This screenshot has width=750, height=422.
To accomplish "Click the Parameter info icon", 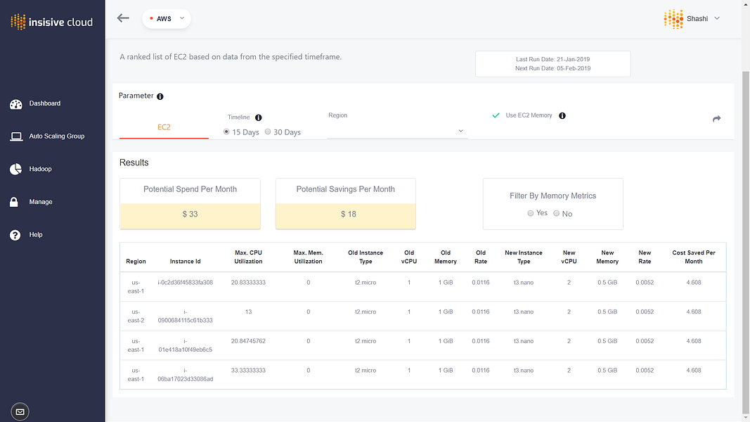I will point(160,96).
